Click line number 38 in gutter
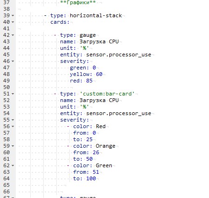The image size is (209, 198). click(x=7, y=9)
